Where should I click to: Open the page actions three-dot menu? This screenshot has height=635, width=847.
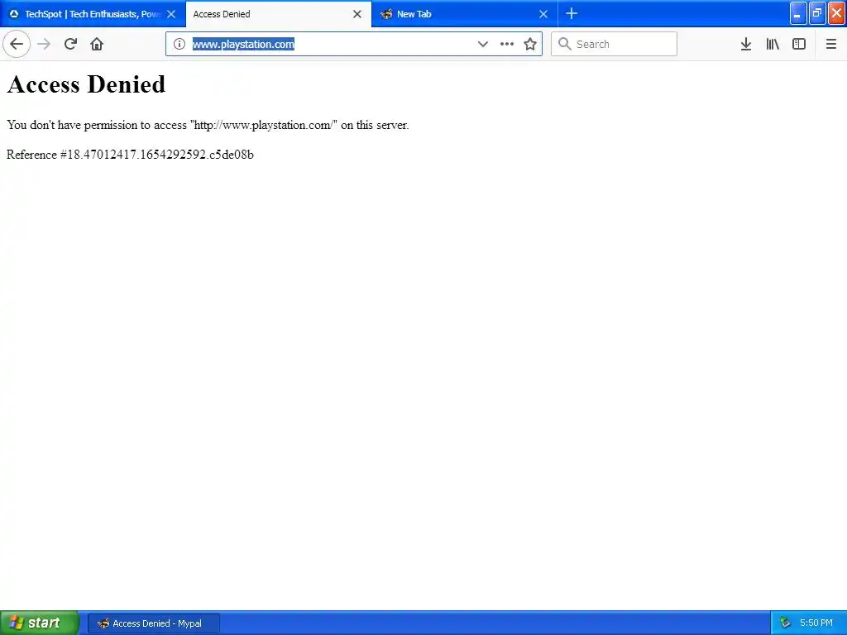pyautogui.click(x=507, y=44)
